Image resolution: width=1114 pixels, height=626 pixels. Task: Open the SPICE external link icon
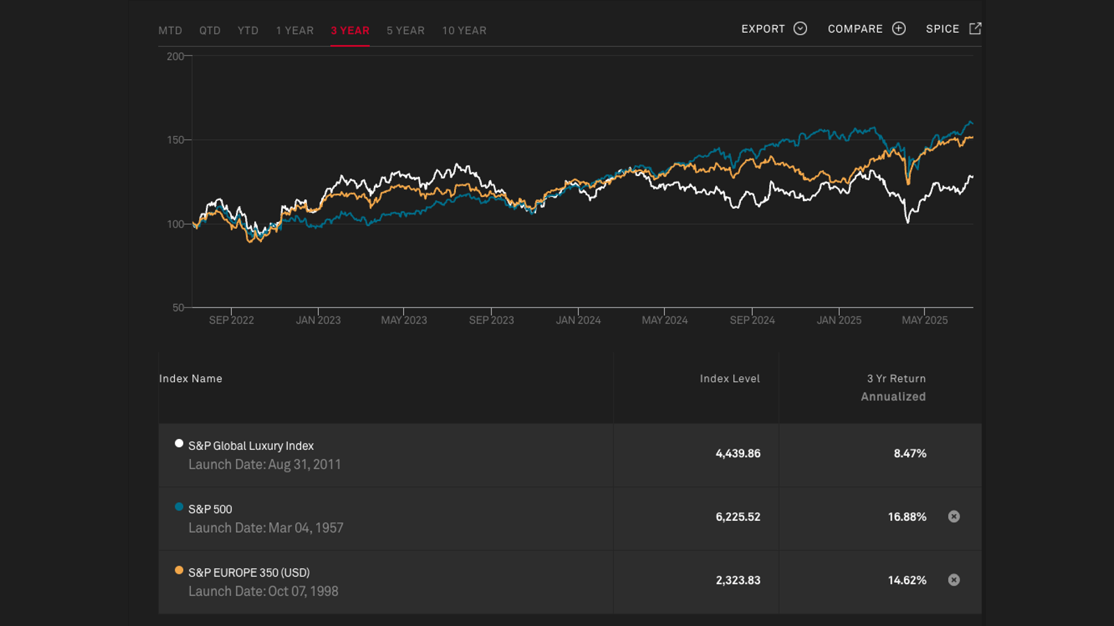pyautogui.click(x=975, y=29)
